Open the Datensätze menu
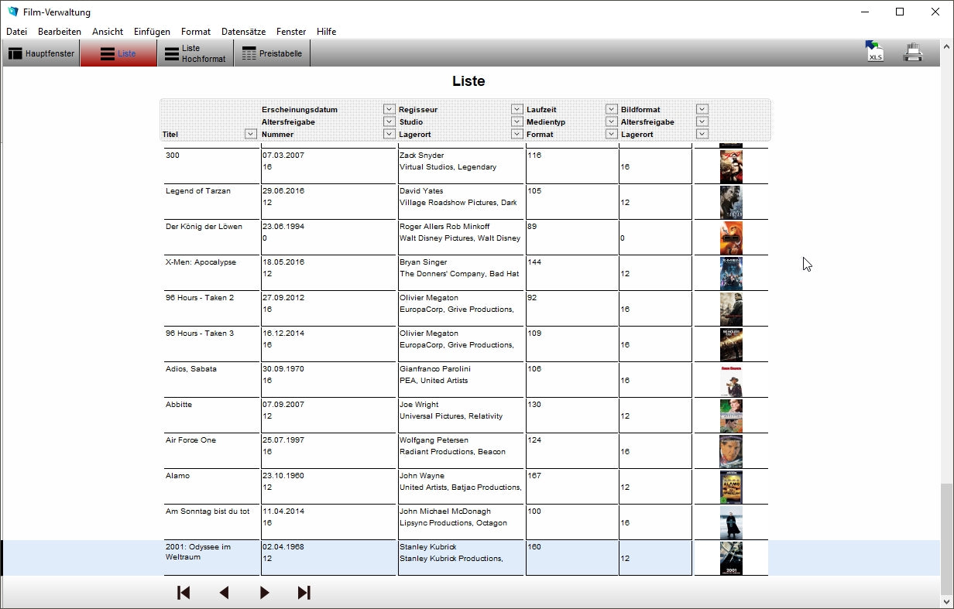Screen dimensions: 954x609 (243, 32)
